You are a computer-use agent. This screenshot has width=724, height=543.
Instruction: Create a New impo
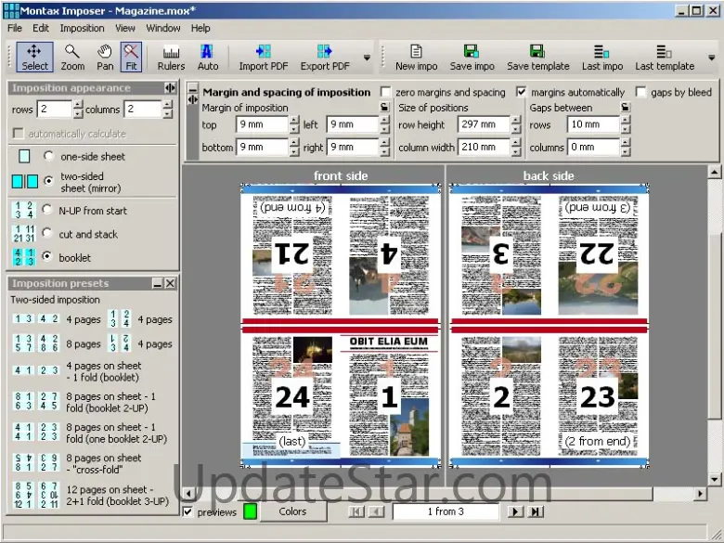[x=416, y=58]
